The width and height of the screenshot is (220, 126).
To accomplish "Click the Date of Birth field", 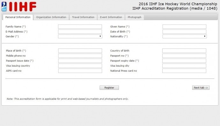I will pyautogui.click(x=184, y=32).
